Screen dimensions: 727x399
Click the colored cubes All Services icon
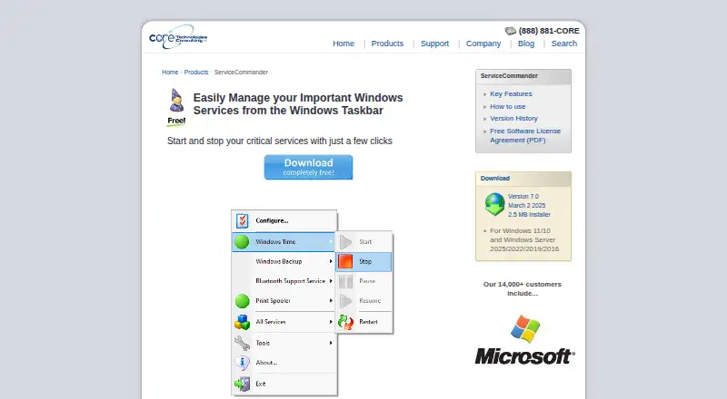[x=242, y=322]
